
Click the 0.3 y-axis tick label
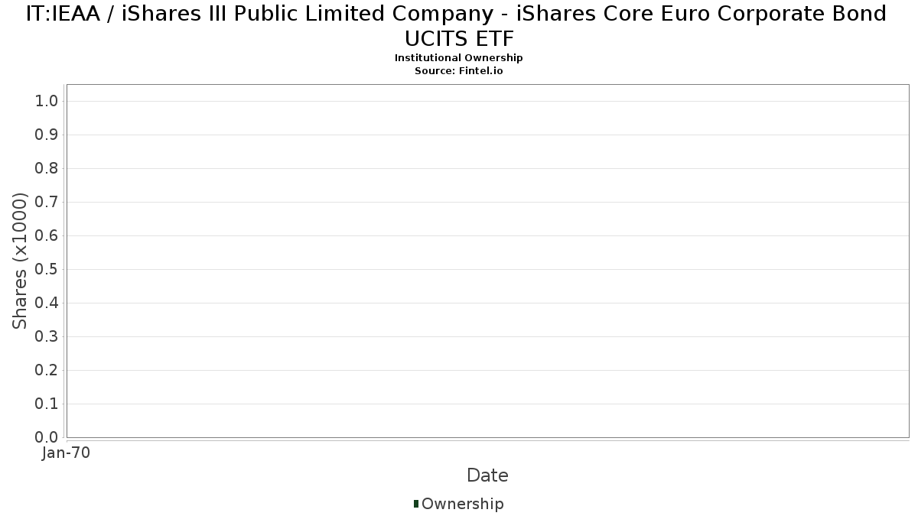pos(47,337)
